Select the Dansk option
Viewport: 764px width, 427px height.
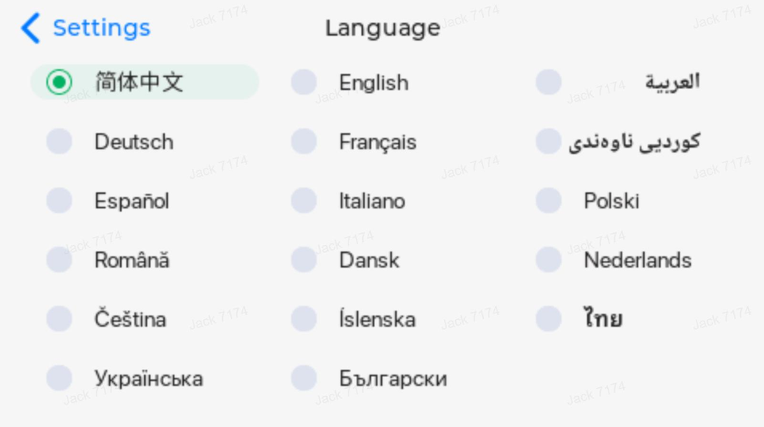[304, 259]
